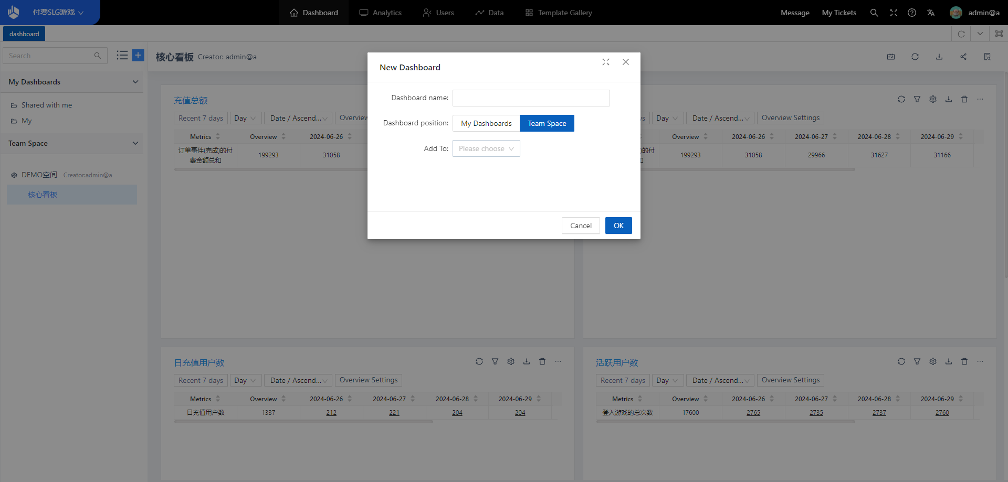Open settings gear on 日充值用户数 chart
The height and width of the screenshot is (482, 1008).
(x=511, y=361)
